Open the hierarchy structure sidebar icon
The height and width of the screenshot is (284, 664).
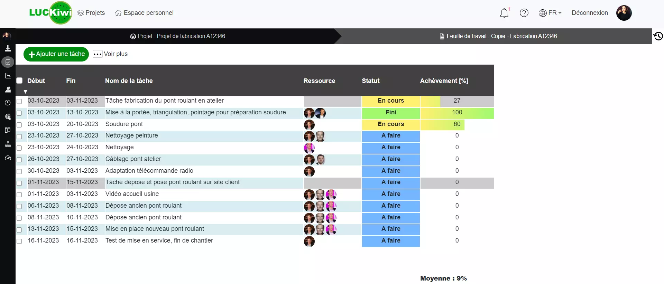(8, 144)
